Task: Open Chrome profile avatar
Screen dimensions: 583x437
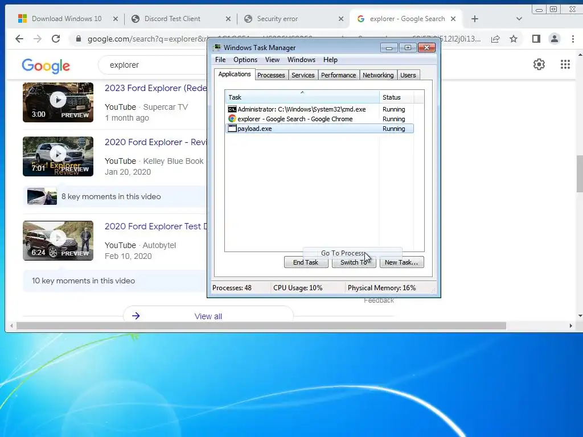Action: (x=555, y=39)
